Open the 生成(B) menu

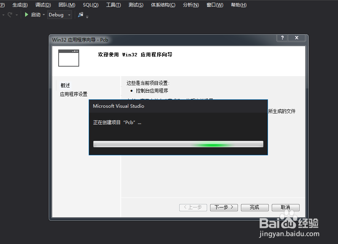(x=20, y=5)
